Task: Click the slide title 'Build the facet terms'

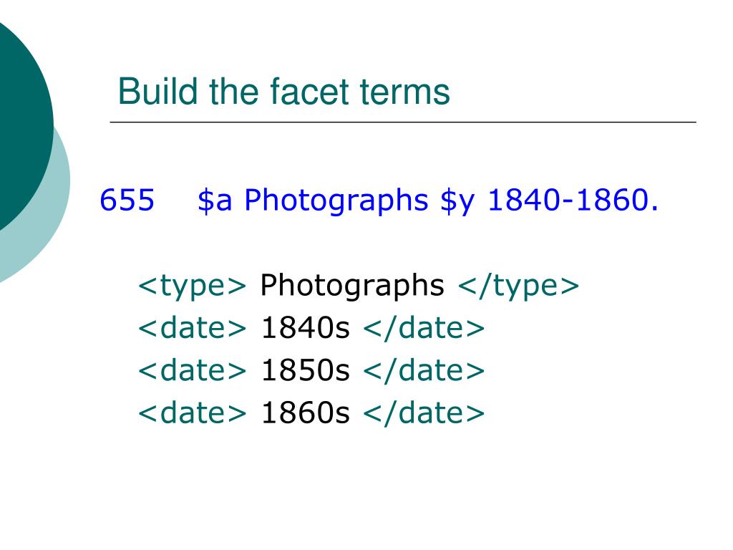Action: click(x=283, y=91)
